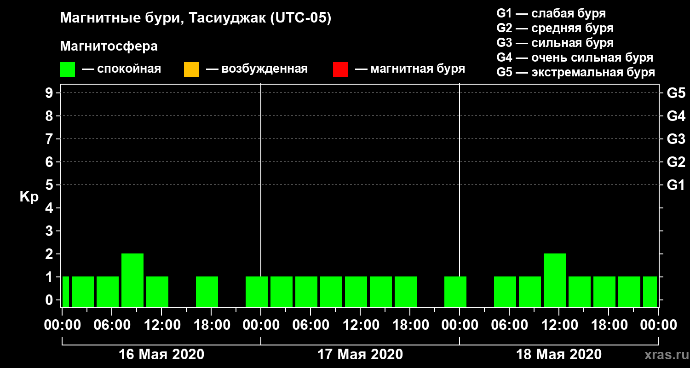Image resolution: width=690 pixels, height=368 pixels.
Task: Click the '06:00' label above 16 Мая 2020
Action: click(112, 325)
